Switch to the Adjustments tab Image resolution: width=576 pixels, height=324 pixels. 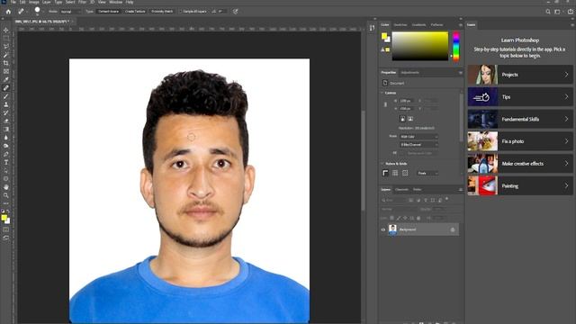410,73
